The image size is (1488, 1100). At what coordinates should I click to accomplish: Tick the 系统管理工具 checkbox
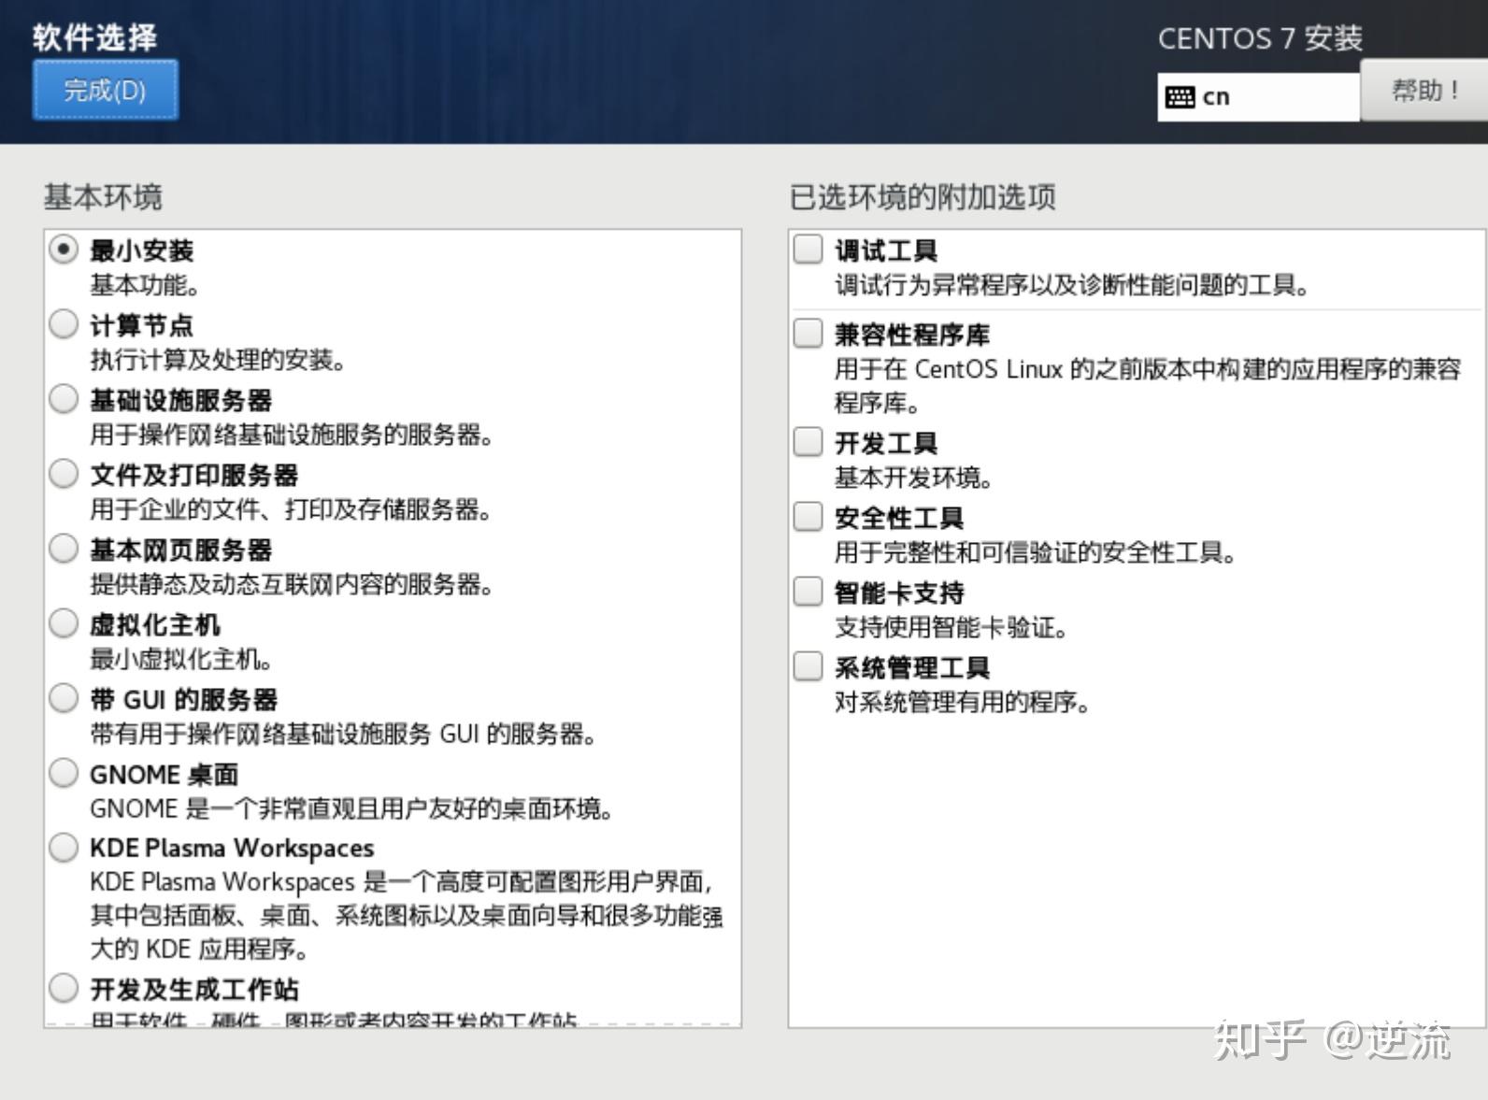pos(808,666)
